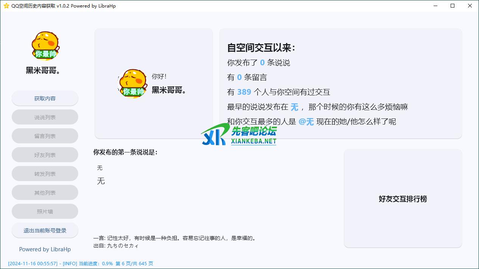Screen dimensions: 479x269
Task: Click the number 389 in the stats
Action: click(244, 92)
